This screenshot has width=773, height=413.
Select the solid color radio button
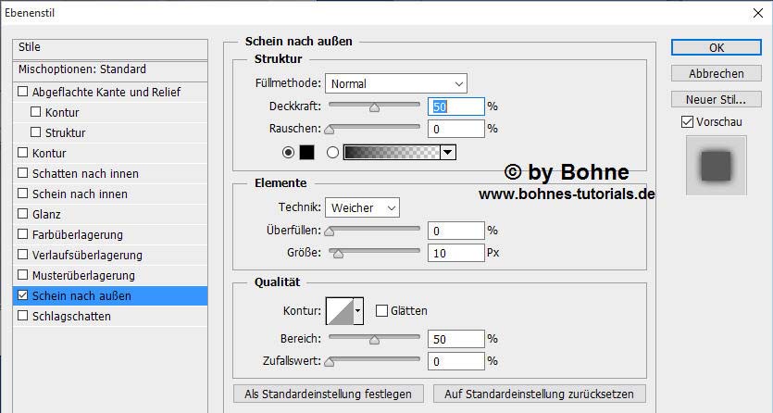[287, 152]
